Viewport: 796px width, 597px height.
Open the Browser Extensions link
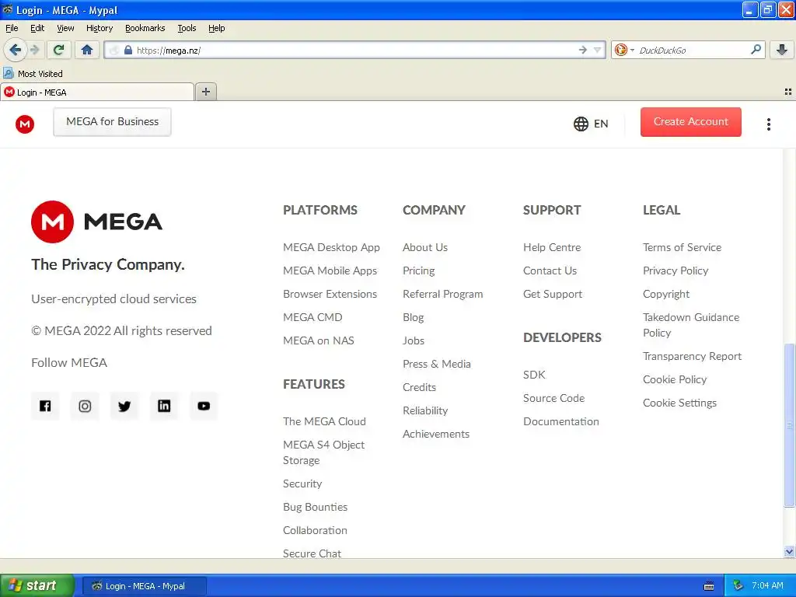pyautogui.click(x=330, y=294)
